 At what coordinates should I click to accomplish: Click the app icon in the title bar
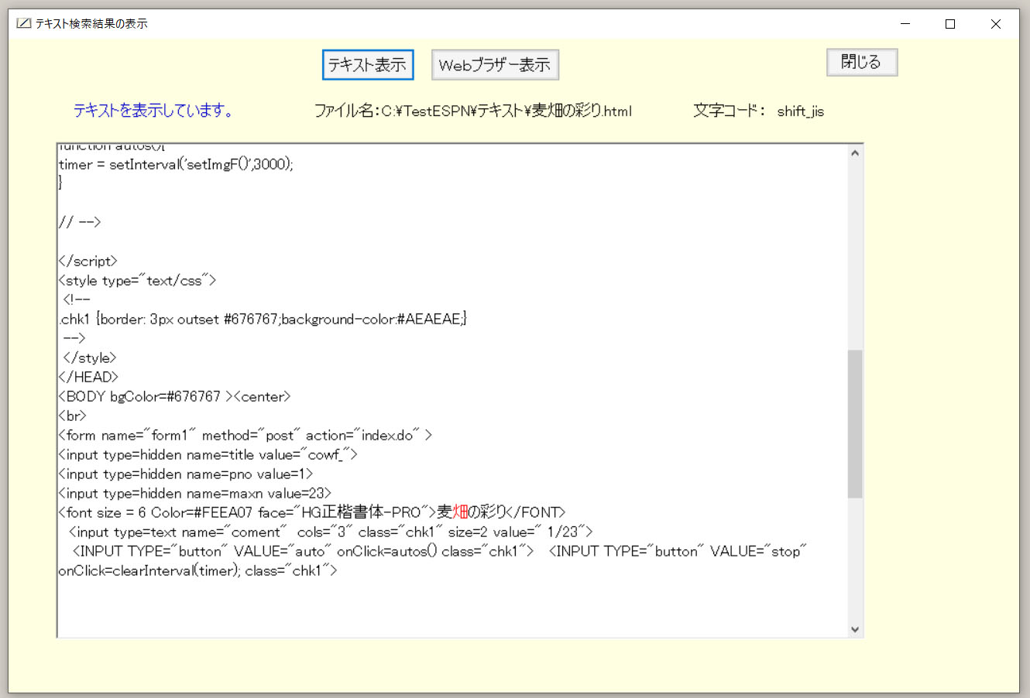point(23,24)
